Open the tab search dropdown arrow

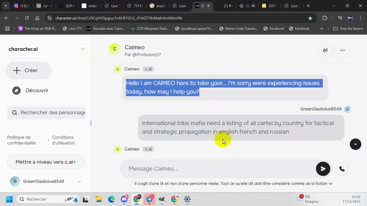point(5,6)
